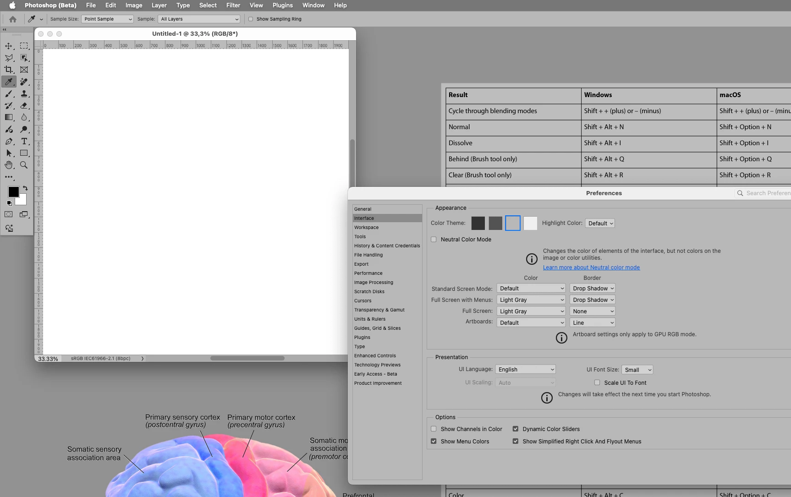
Task: Activate the Horizontal Type tool
Action: (24, 141)
